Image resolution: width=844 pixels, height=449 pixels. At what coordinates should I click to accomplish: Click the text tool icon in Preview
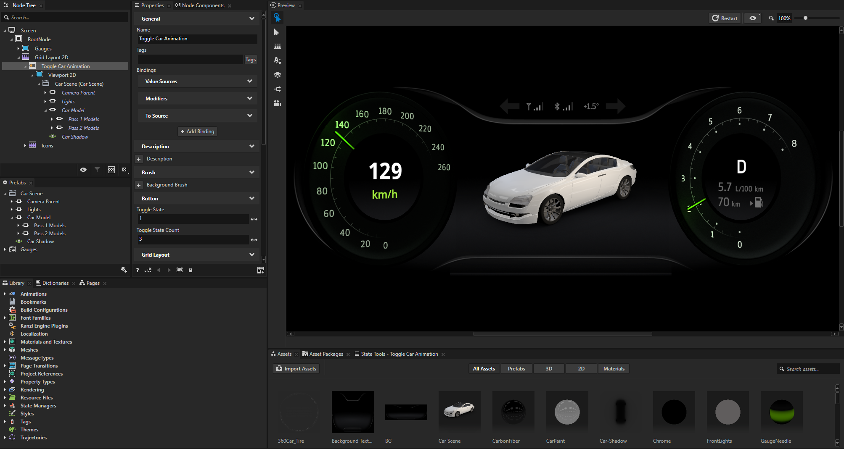[x=277, y=60]
